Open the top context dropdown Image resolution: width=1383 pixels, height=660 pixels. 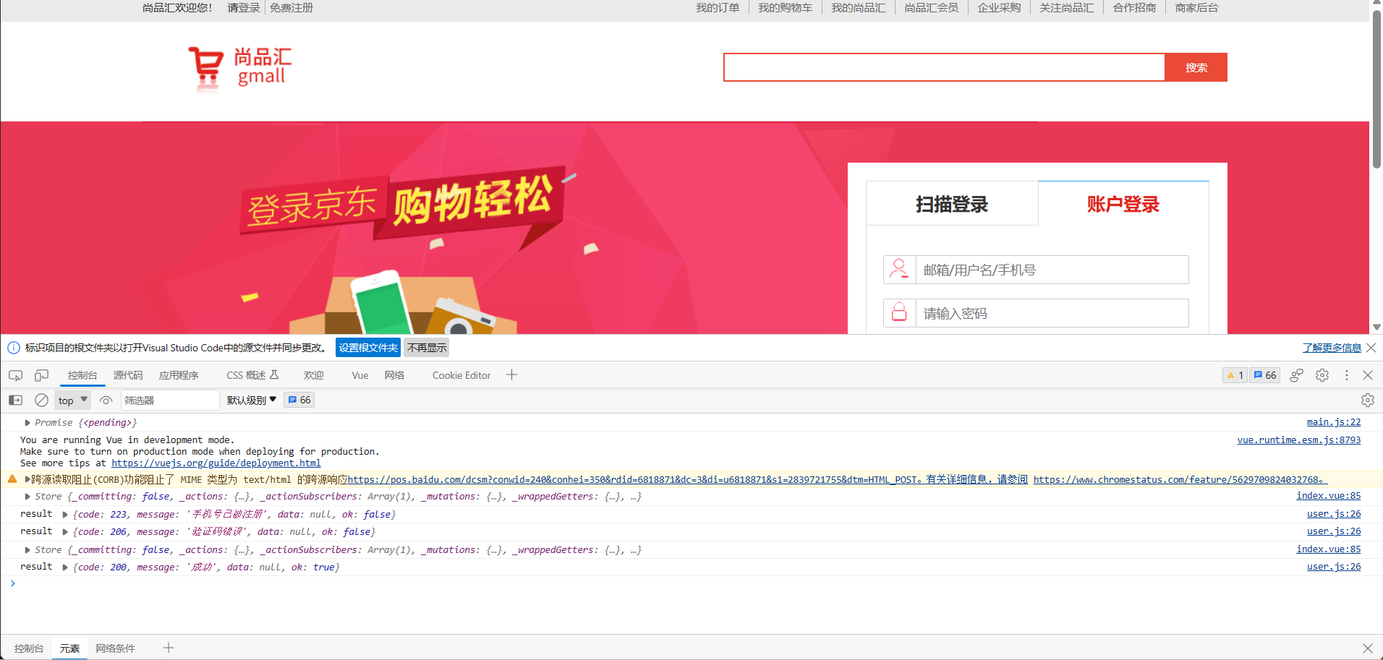pyautogui.click(x=72, y=400)
